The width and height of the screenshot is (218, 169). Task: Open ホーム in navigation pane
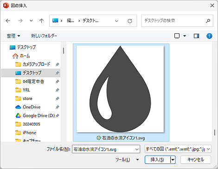coord(21,56)
